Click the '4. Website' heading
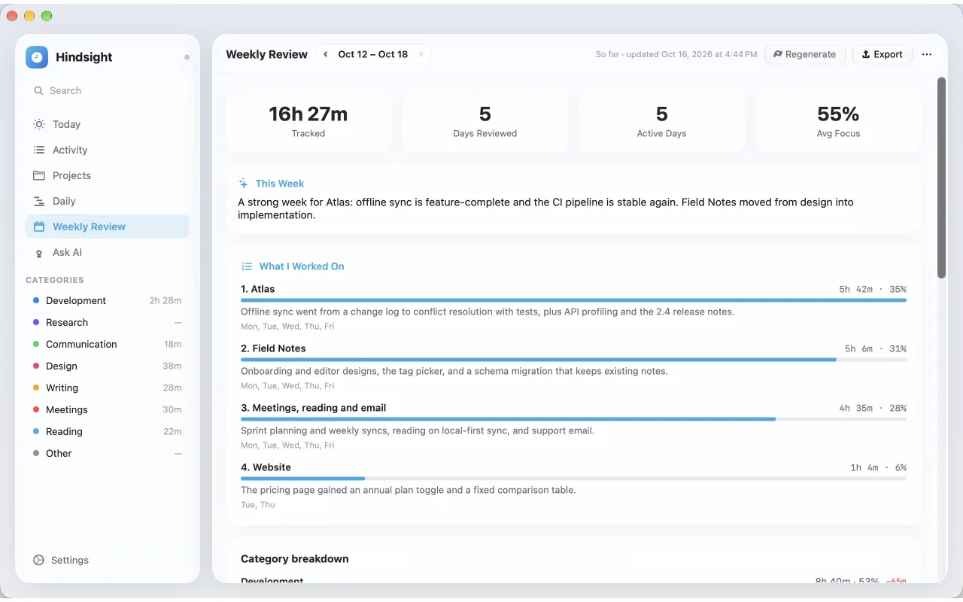The width and height of the screenshot is (963, 602). tap(266, 467)
